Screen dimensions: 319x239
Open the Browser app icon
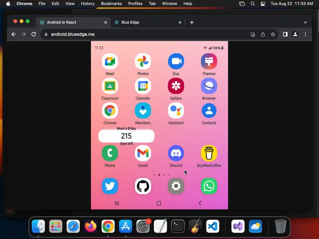click(209, 86)
